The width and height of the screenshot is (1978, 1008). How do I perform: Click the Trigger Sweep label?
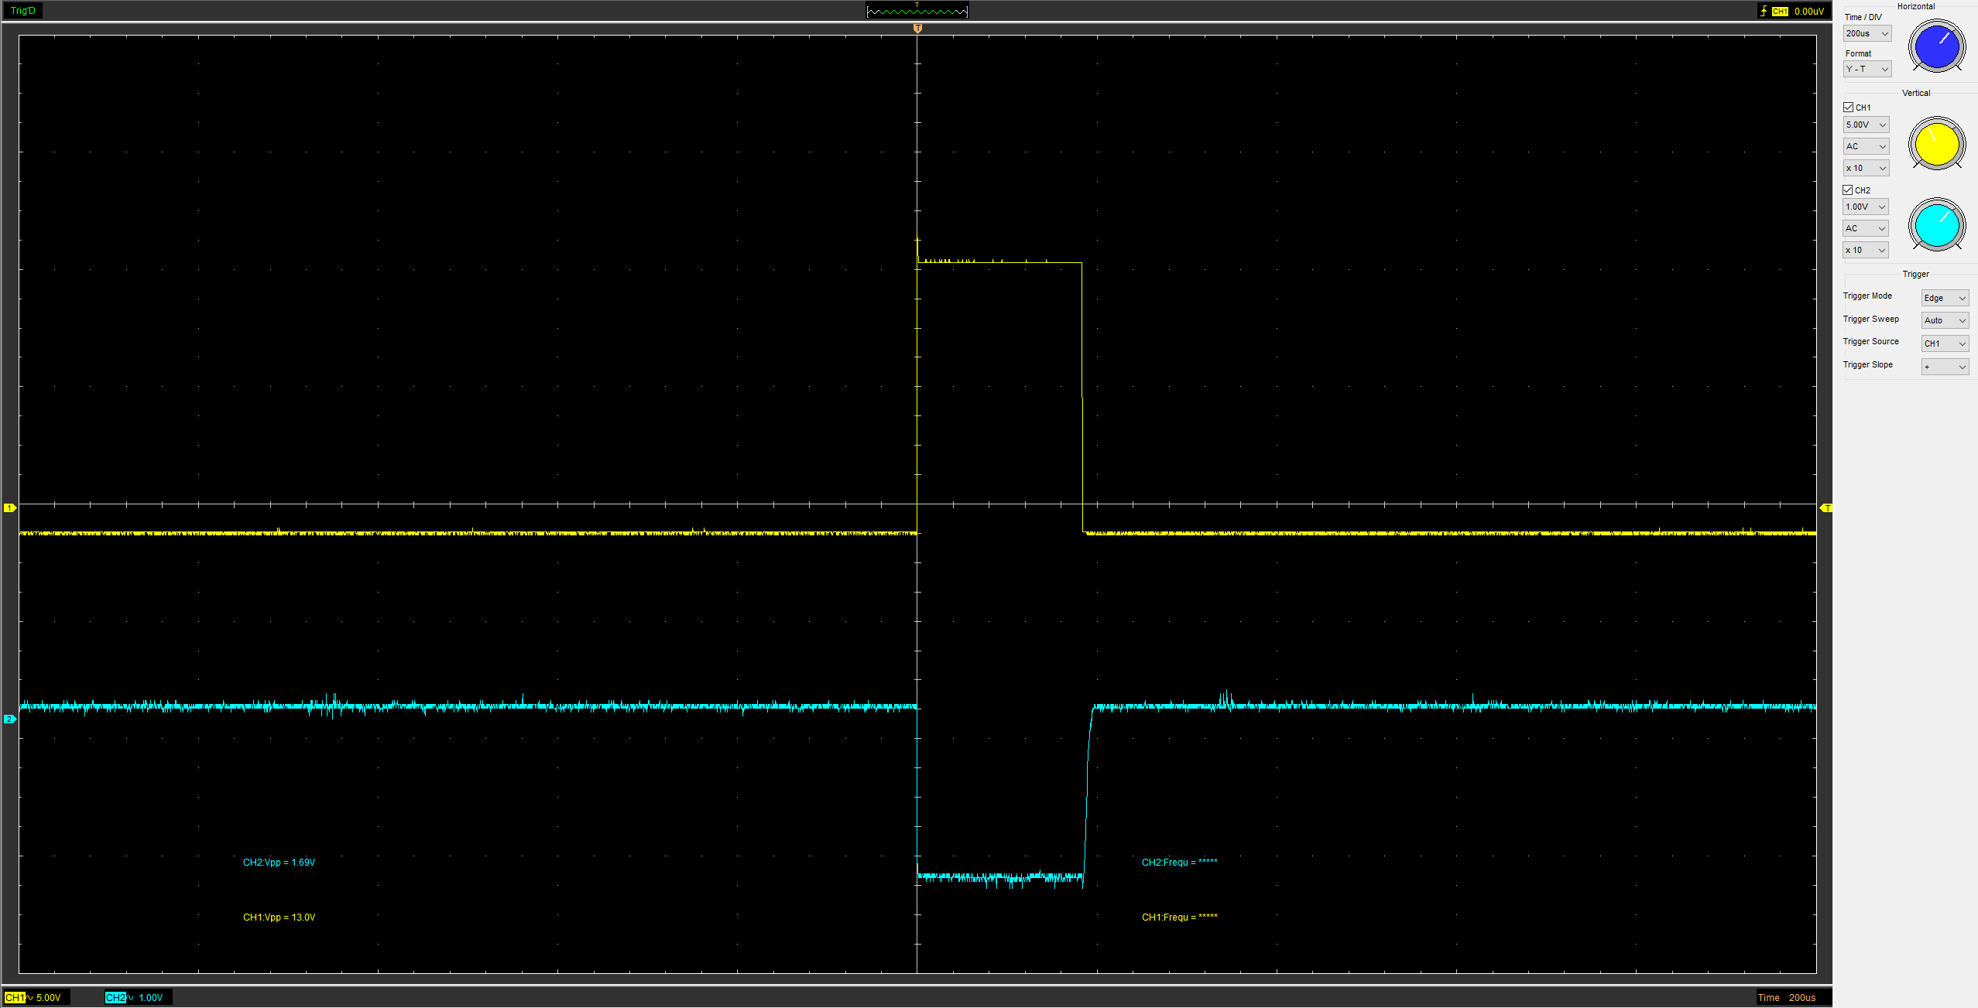[1870, 319]
